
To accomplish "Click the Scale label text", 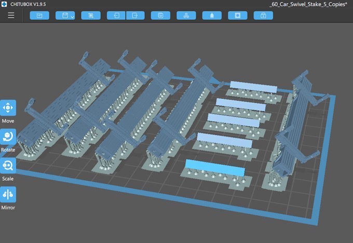I will coord(8,179).
